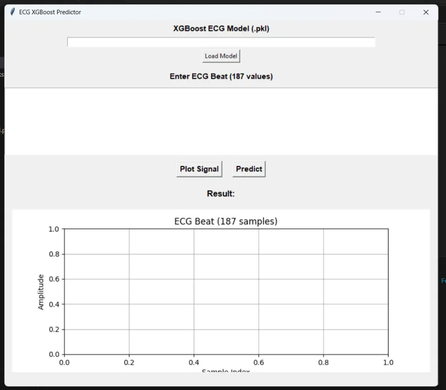Click the Tk feather icon in title bar
The width and height of the screenshot is (446, 390).
[12, 12]
